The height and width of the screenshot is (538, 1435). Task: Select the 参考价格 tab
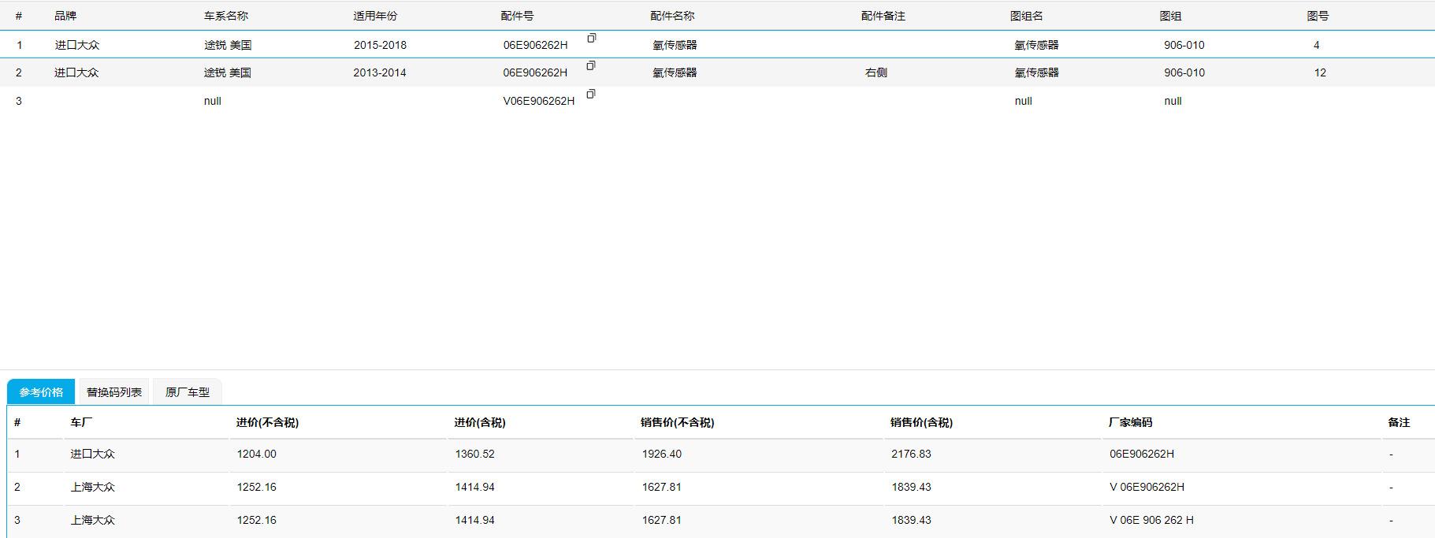[41, 392]
